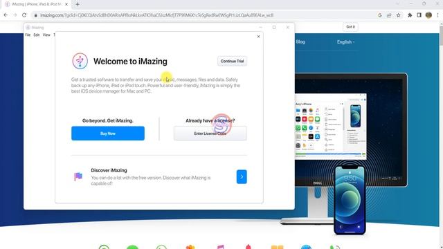This screenshot has height=249, width=443.
Task: Close the Welcome to iMazing dialog
Action: coord(258,37)
